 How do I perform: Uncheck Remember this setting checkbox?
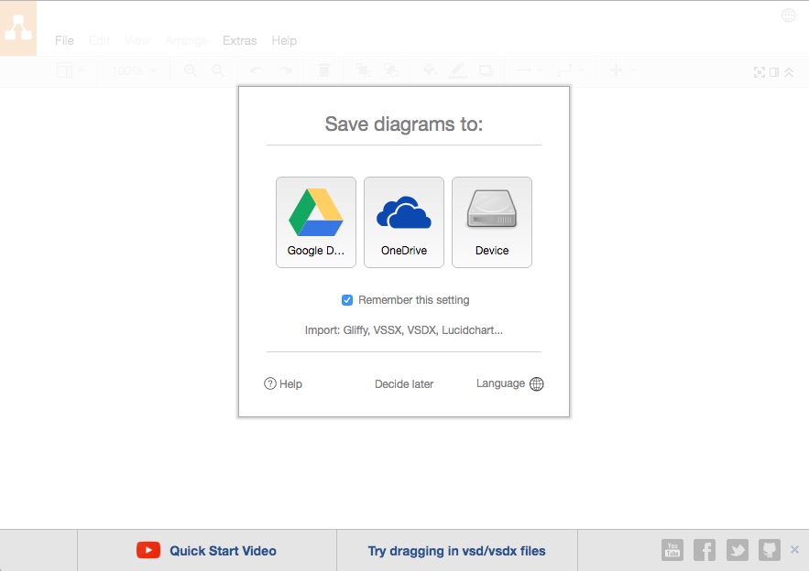[347, 300]
